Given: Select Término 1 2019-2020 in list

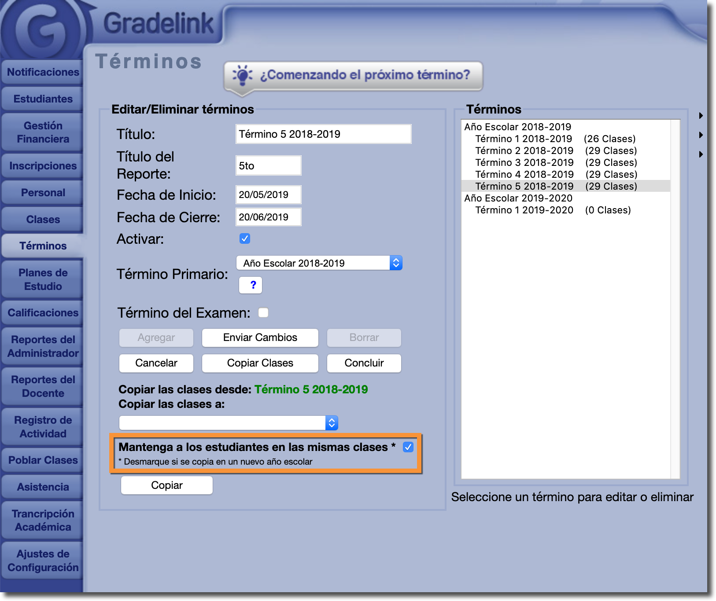Looking at the screenshot, I should tap(524, 210).
